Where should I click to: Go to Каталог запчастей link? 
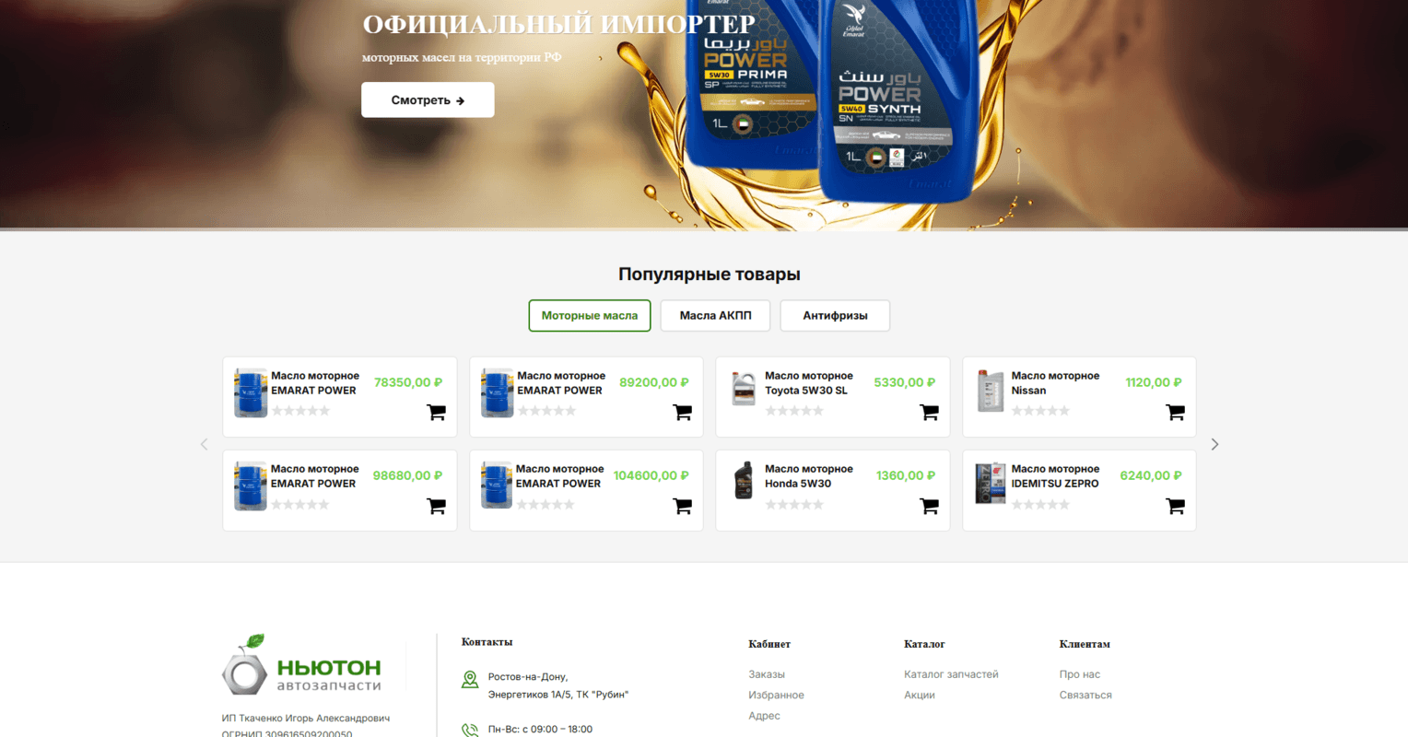tap(951, 674)
